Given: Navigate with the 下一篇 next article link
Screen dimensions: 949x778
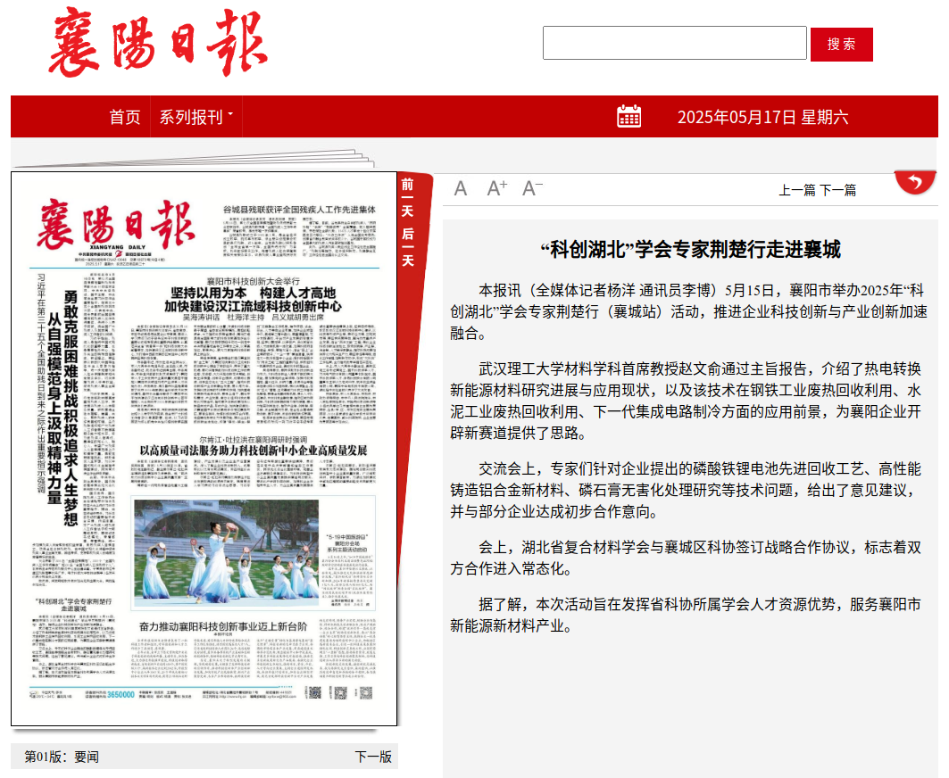Looking at the screenshot, I should click(x=837, y=189).
